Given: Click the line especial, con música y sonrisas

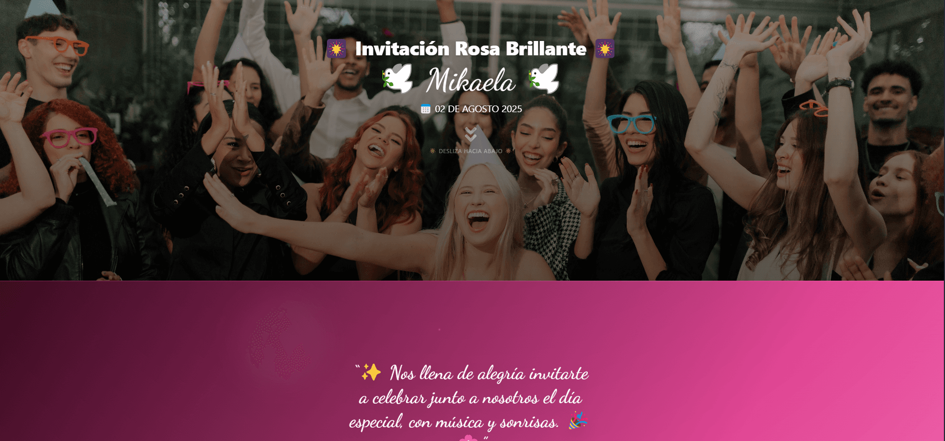Looking at the screenshot, I should (x=454, y=422).
